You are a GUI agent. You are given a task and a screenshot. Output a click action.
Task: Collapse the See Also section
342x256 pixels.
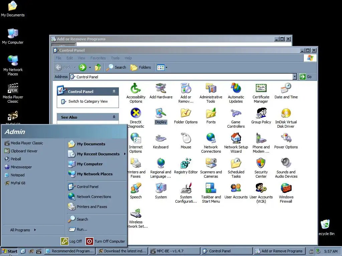click(x=114, y=117)
